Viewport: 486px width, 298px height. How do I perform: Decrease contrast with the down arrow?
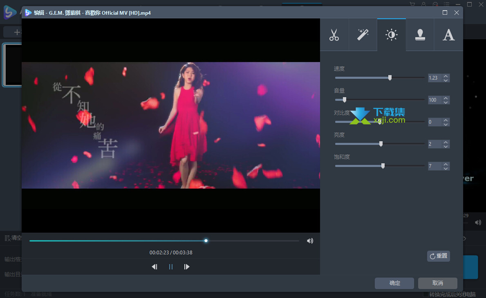pyautogui.click(x=446, y=124)
